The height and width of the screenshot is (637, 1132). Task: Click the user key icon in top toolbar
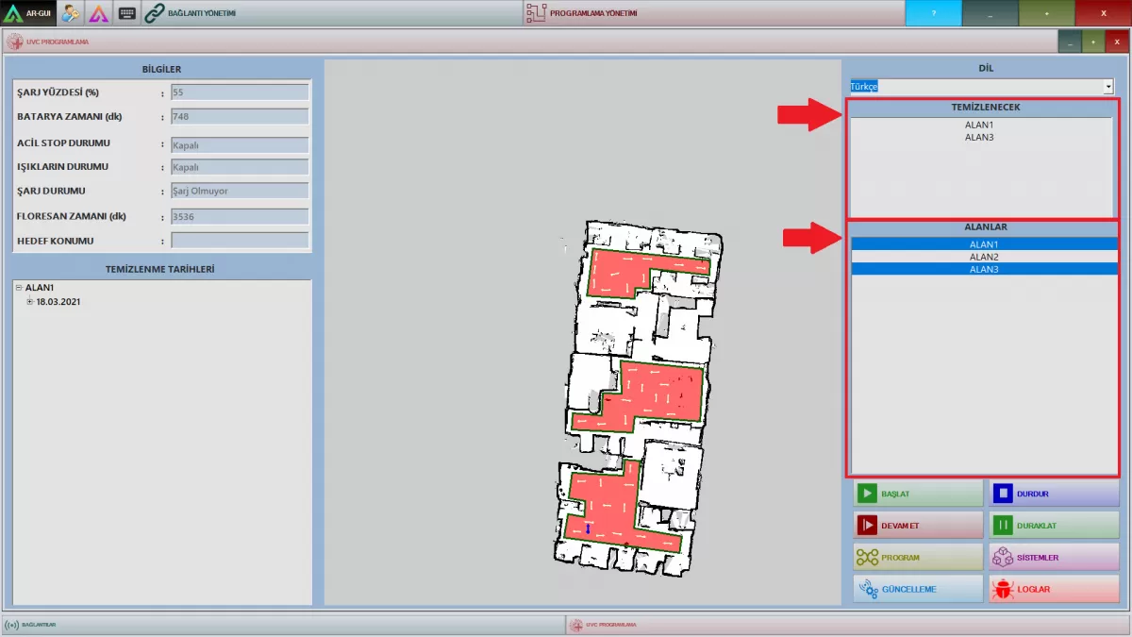click(x=71, y=13)
